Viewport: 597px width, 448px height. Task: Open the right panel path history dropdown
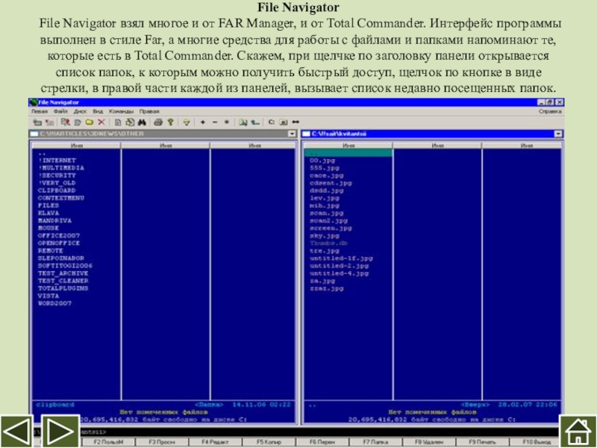pos(558,134)
